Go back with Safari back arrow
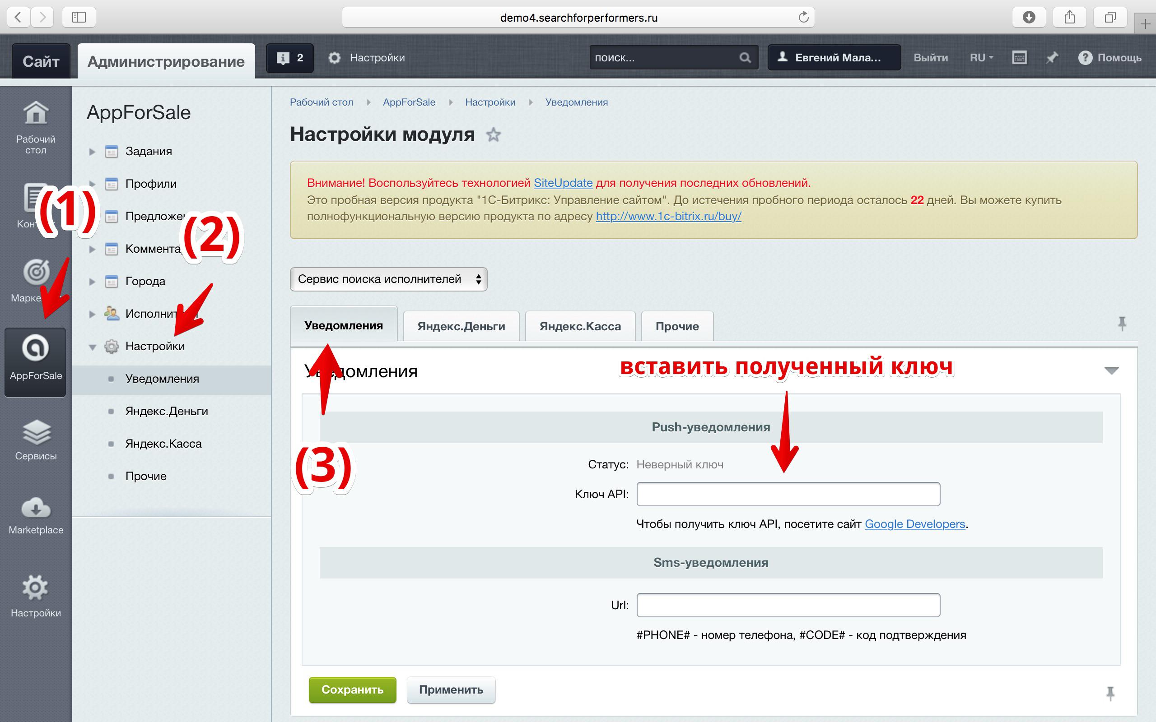The width and height of the screenshot is (1156, 722). click(x=18, y=17)
